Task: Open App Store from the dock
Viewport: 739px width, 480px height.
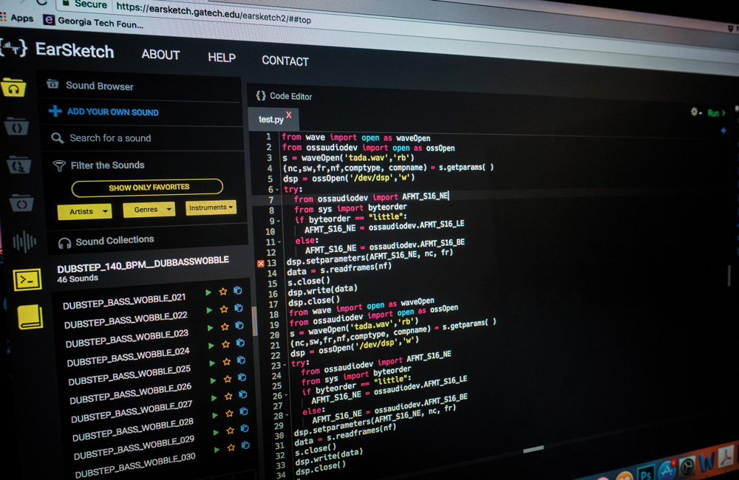Action: [667, 469]
